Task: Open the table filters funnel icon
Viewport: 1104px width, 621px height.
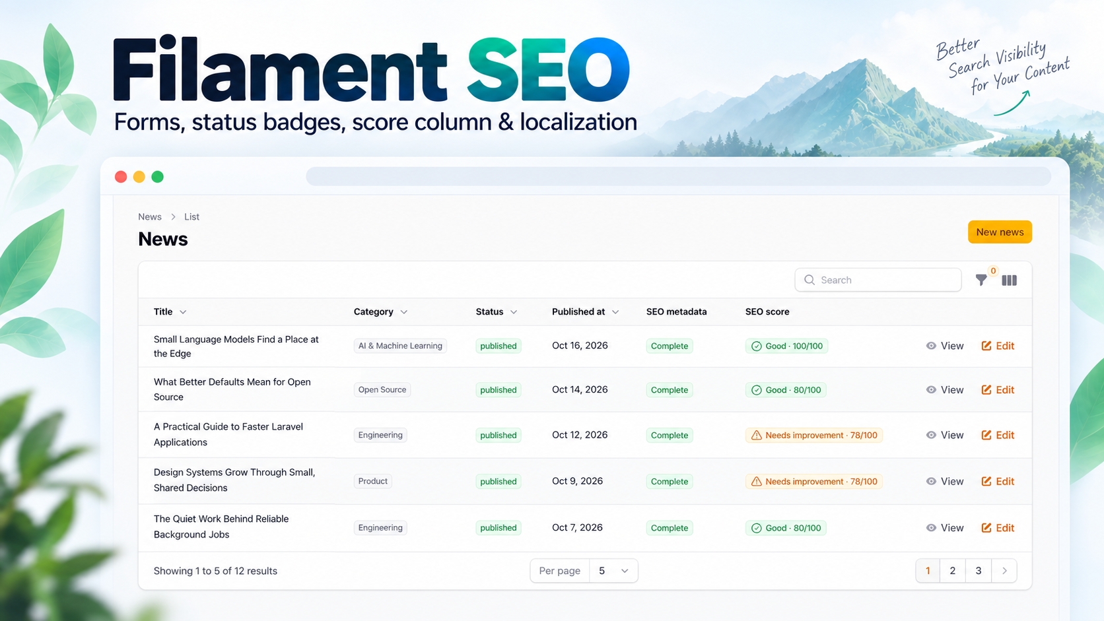Action: coord(981,280)
